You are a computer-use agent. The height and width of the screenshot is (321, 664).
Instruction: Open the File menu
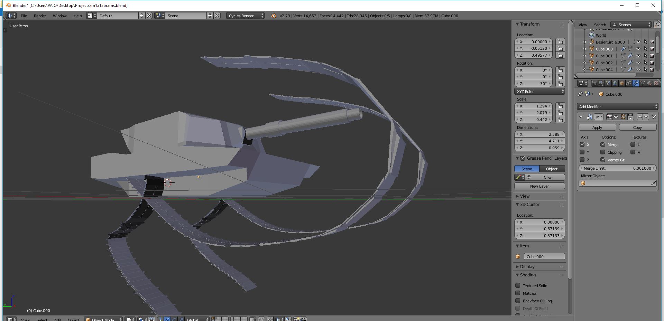24,16
